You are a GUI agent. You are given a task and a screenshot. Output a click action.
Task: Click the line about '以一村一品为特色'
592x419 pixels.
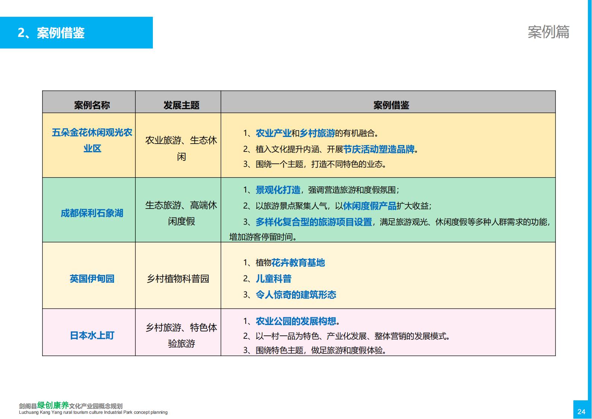pyautogui.click(x=347, y=336)
